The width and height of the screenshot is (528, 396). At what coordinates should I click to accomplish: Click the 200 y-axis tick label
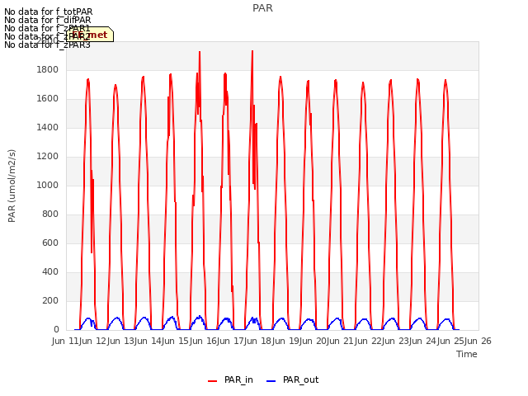[50, 300]
